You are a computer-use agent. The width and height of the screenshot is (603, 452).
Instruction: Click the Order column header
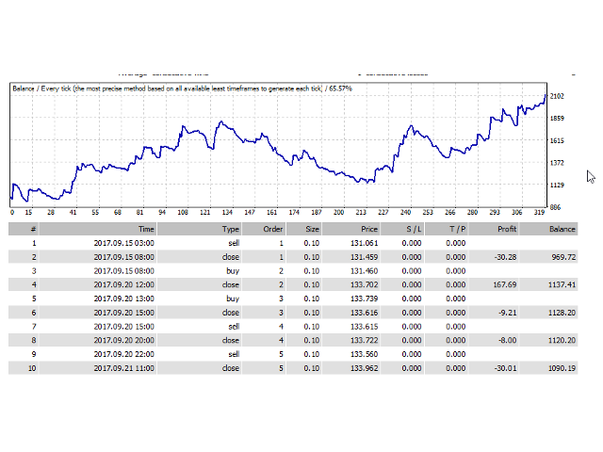[264, 229]
